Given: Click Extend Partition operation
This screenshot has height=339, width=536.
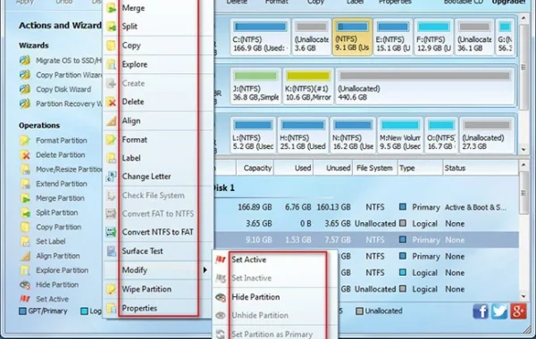Looking at the screenshot, I should pyautogui.click(x=61, y=184).
